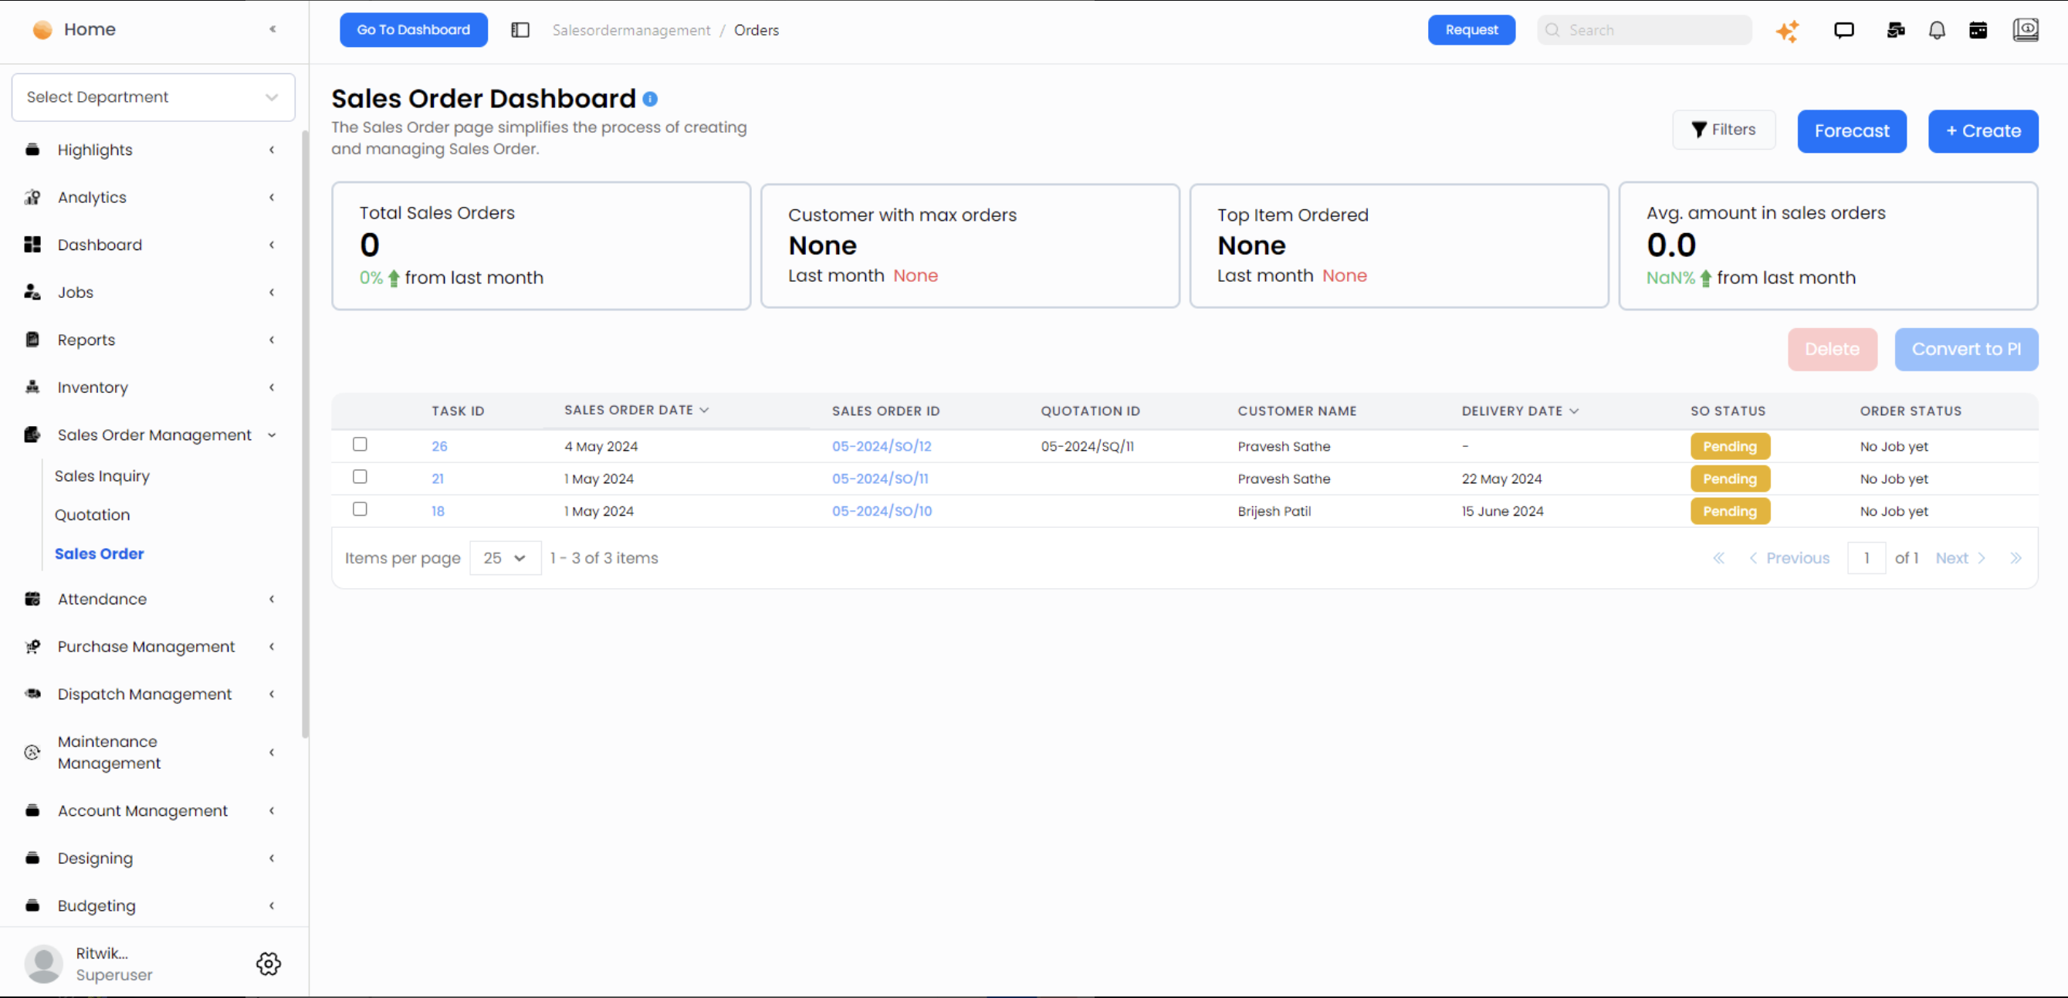Open the chat message icon
The image size is (2068, 998).
(1843, 31)
